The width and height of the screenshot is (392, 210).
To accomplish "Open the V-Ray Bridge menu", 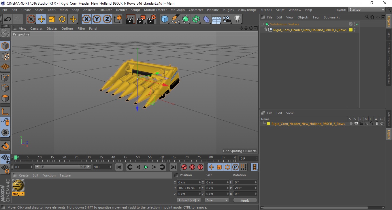I will pyautogui.click(x=247, y=10).
